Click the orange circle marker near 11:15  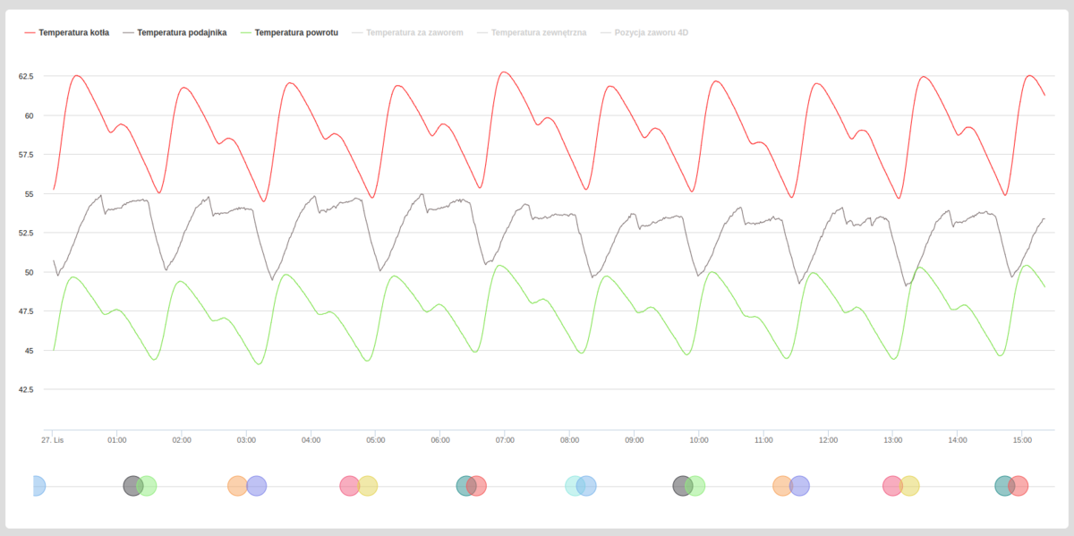click(x=781, y=486)
